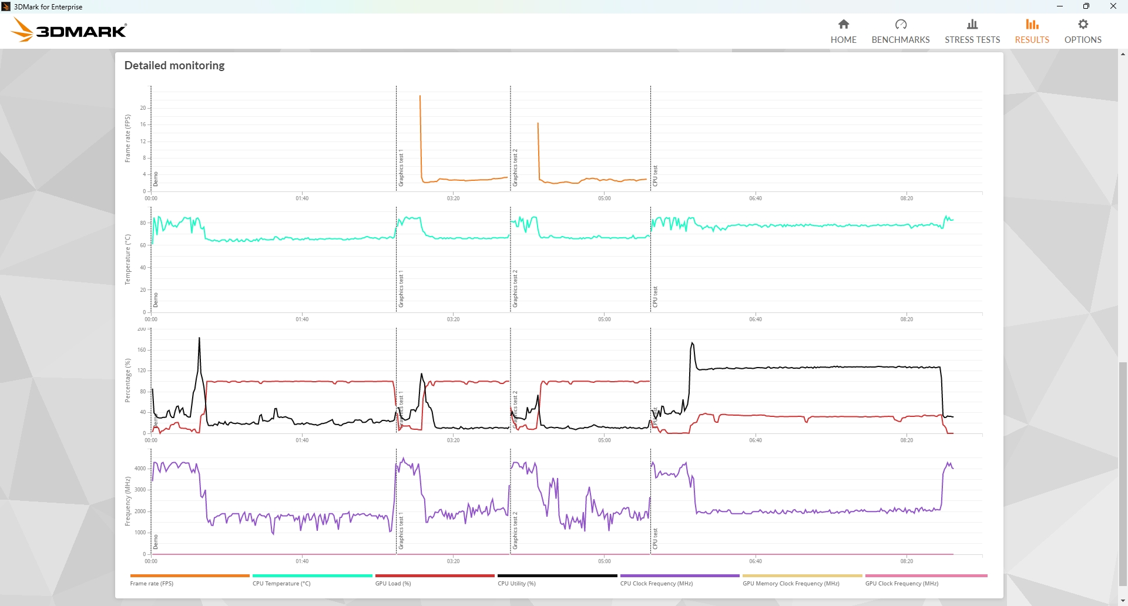Click the 06:40 label under the temperature chart
Screen dimensions: 1128x606
point(756,319)
